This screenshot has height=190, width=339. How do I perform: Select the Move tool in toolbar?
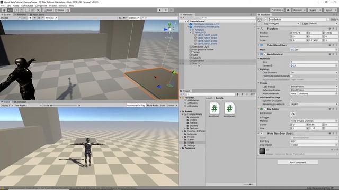[10, 10]
